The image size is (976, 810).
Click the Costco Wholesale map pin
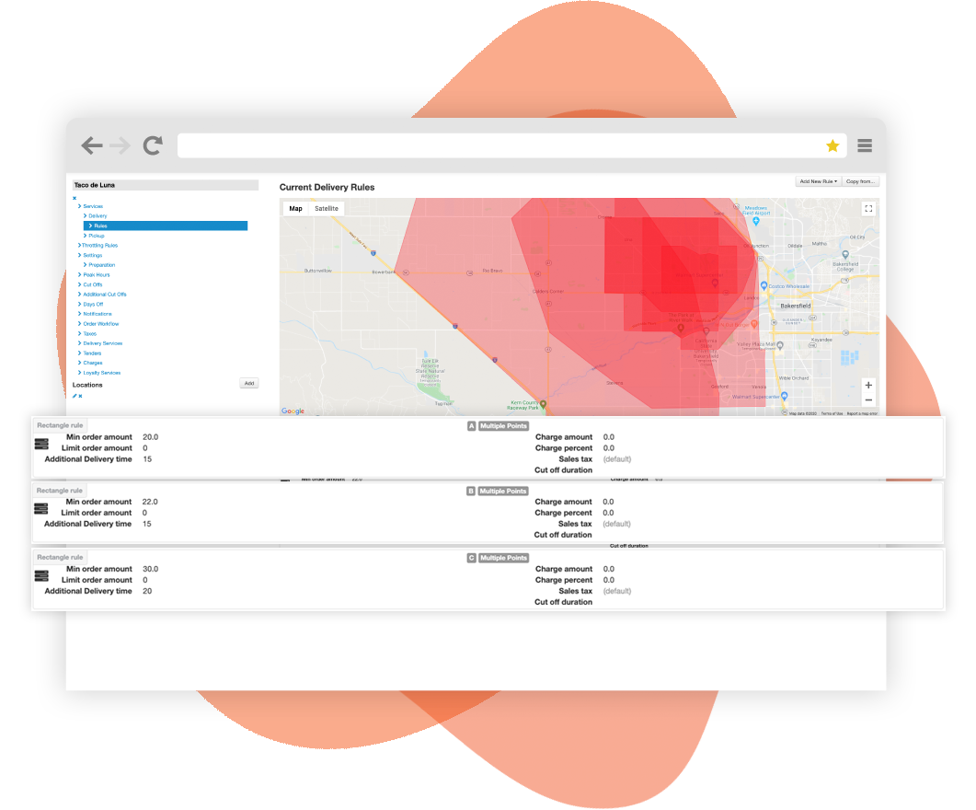[x=764, y=285]
